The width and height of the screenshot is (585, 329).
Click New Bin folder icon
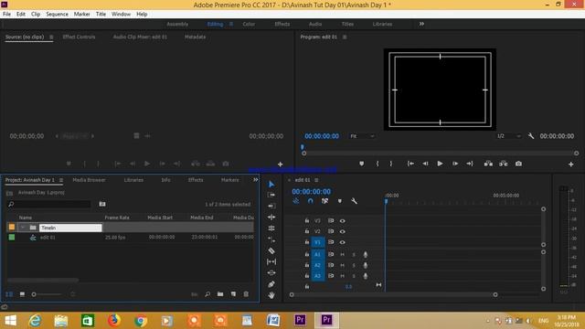[220, 294]
